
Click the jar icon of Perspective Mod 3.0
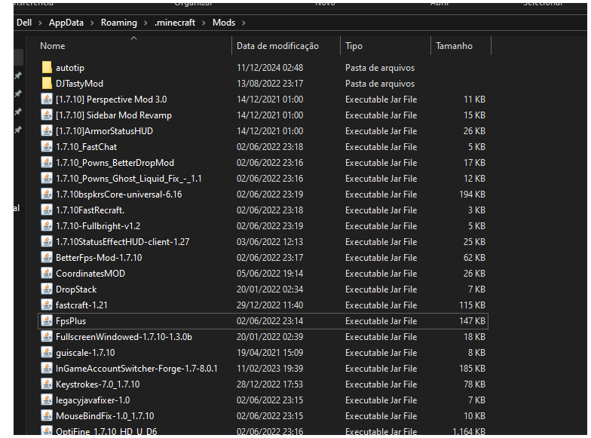[47, 100]
